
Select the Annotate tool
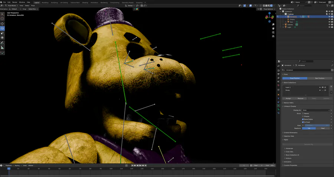(2, 43)
